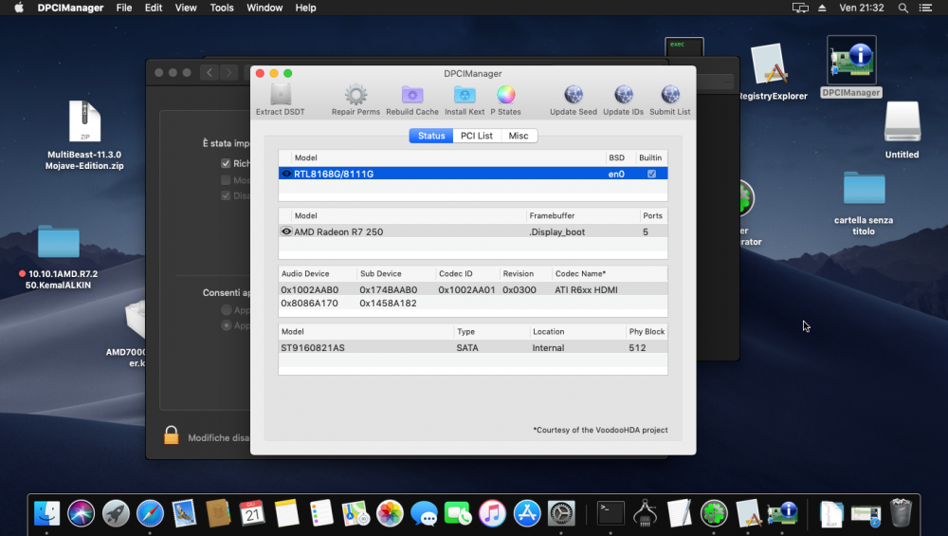The height and width of the screenshot is (536, 948).
Task: Click the forward arrow in the background window
Action: click(x=228, y=73)
